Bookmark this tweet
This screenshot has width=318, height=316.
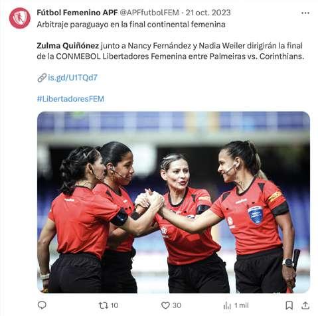point(289,305)
